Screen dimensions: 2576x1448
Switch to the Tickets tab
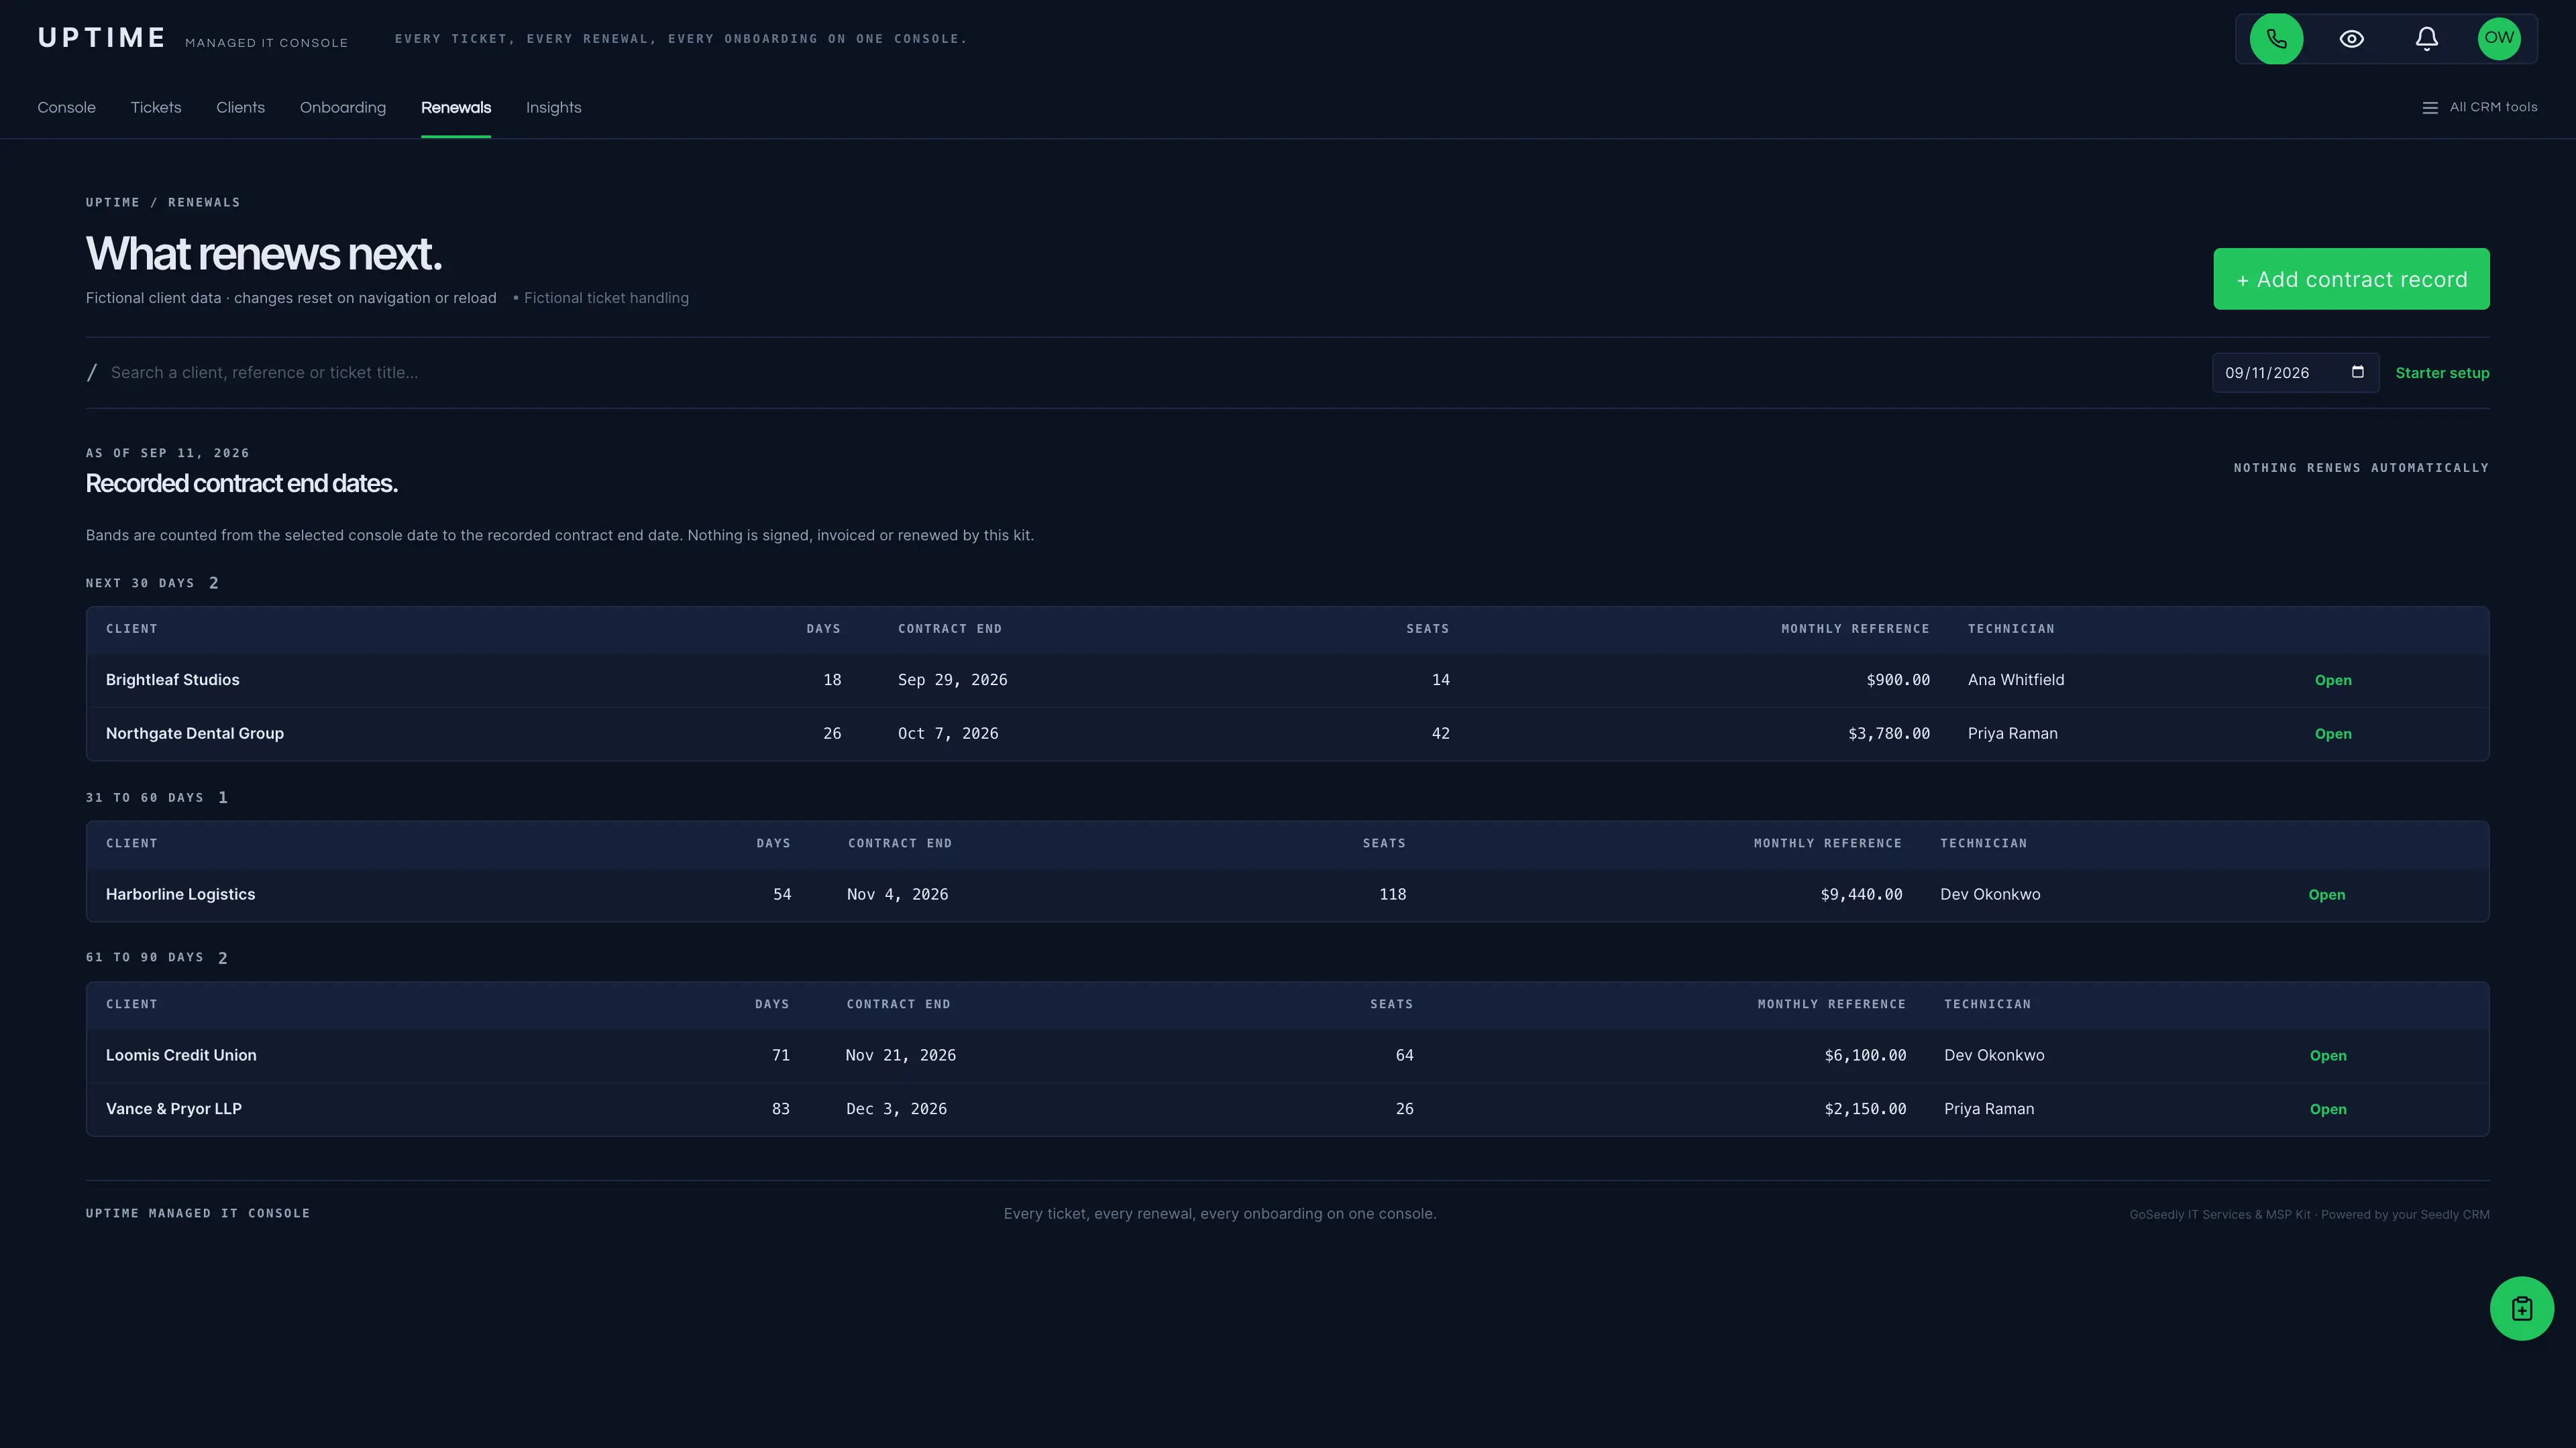coord(156,108)
